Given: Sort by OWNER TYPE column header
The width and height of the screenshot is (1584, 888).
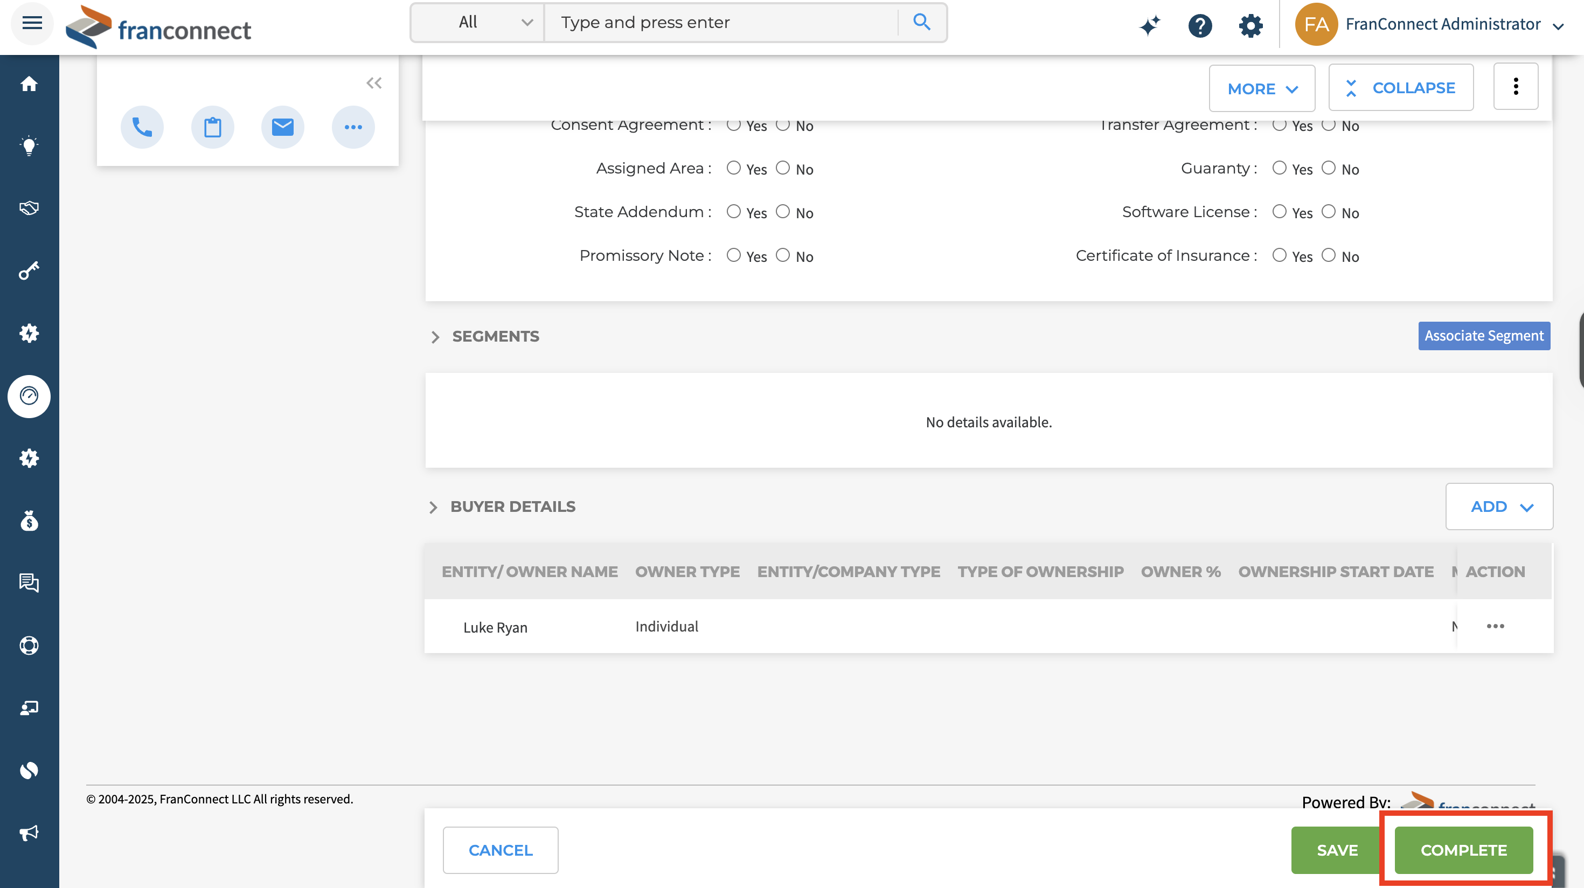Looking at the screenshot, I should coord(687,571).
